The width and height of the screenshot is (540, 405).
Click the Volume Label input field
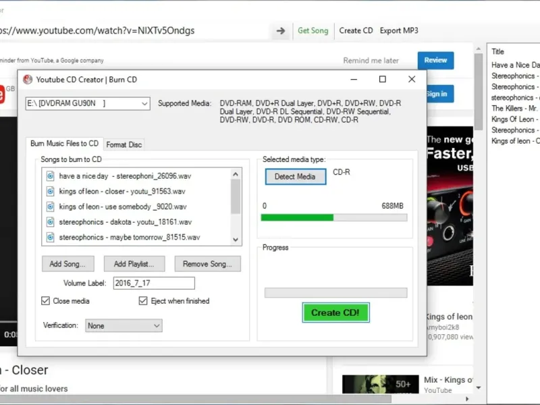(154, 283)
